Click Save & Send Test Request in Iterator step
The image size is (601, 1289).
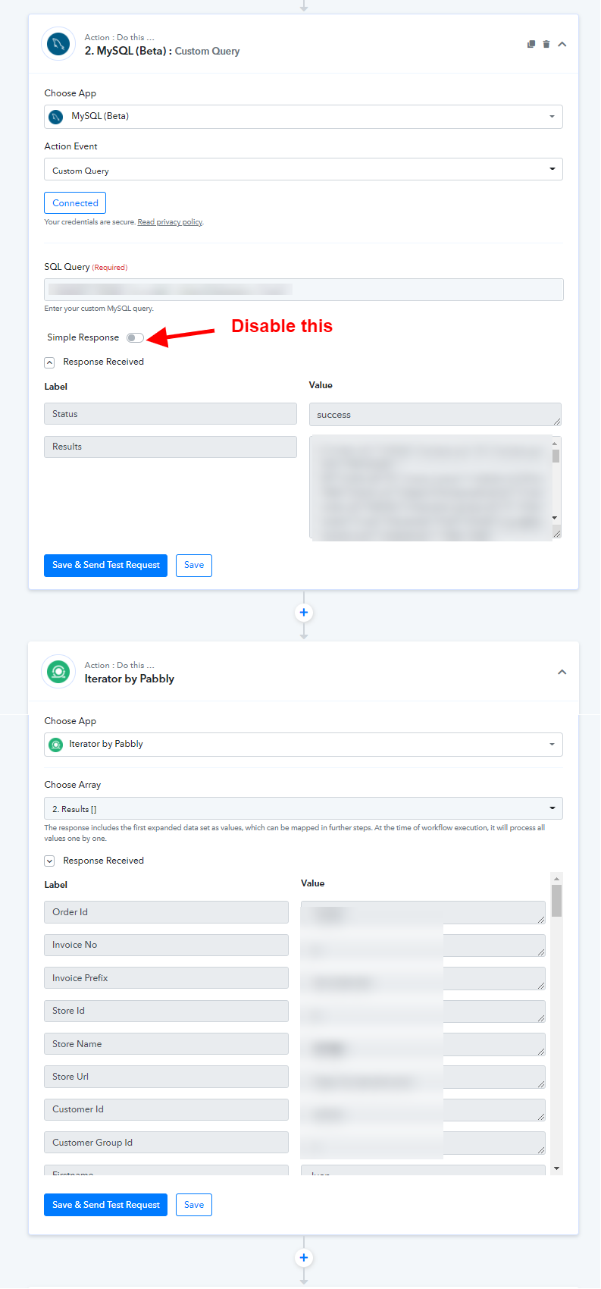pos(105,1205)
